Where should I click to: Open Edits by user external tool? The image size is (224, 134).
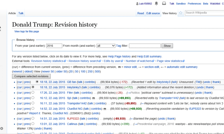click(x=113, y=61)
